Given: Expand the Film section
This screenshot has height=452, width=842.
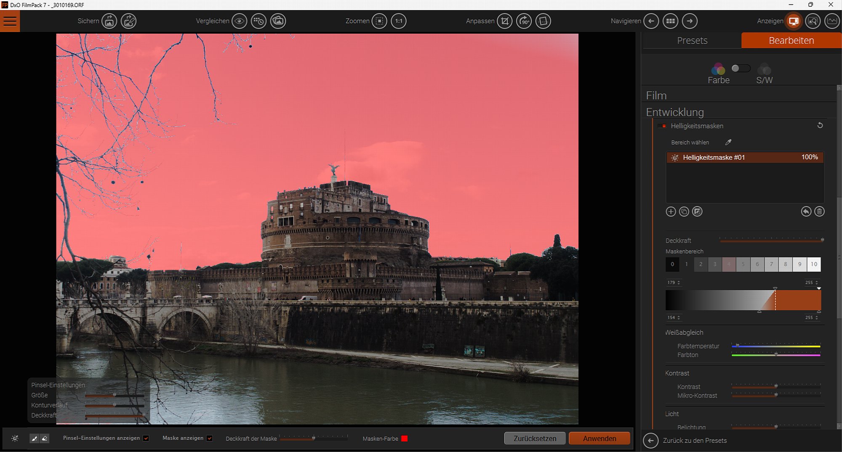Looking at the screenshot, I should pos(656,95).
